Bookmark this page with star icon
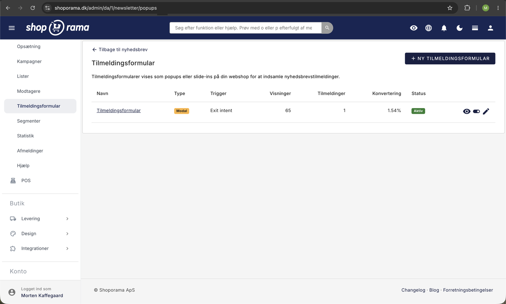The height and width of the screenshot is (304, 506). [x=450, y=8]
